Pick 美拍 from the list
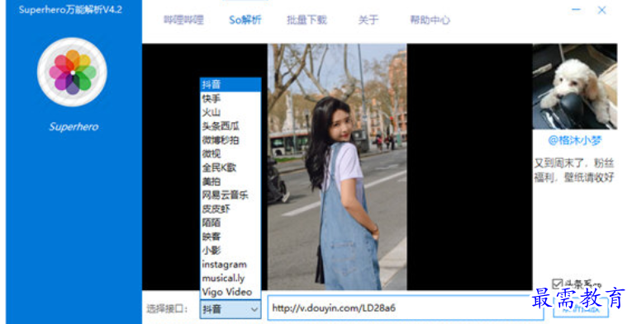Image resolution: width=632 pixels, height=324 pixels. point(230,181)
